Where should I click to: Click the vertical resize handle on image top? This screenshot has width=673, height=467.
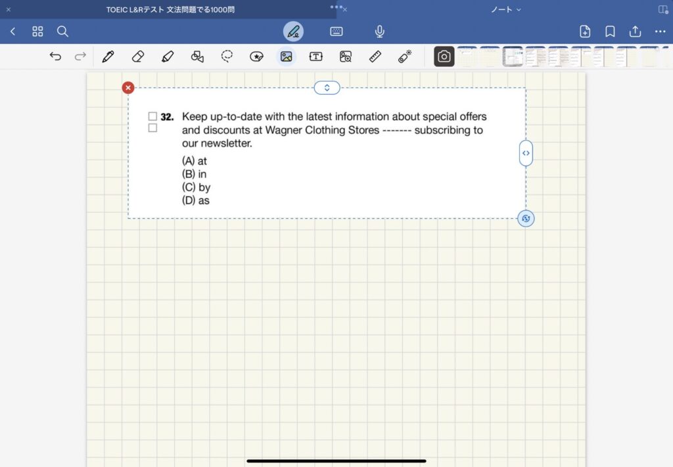point(327,87)
